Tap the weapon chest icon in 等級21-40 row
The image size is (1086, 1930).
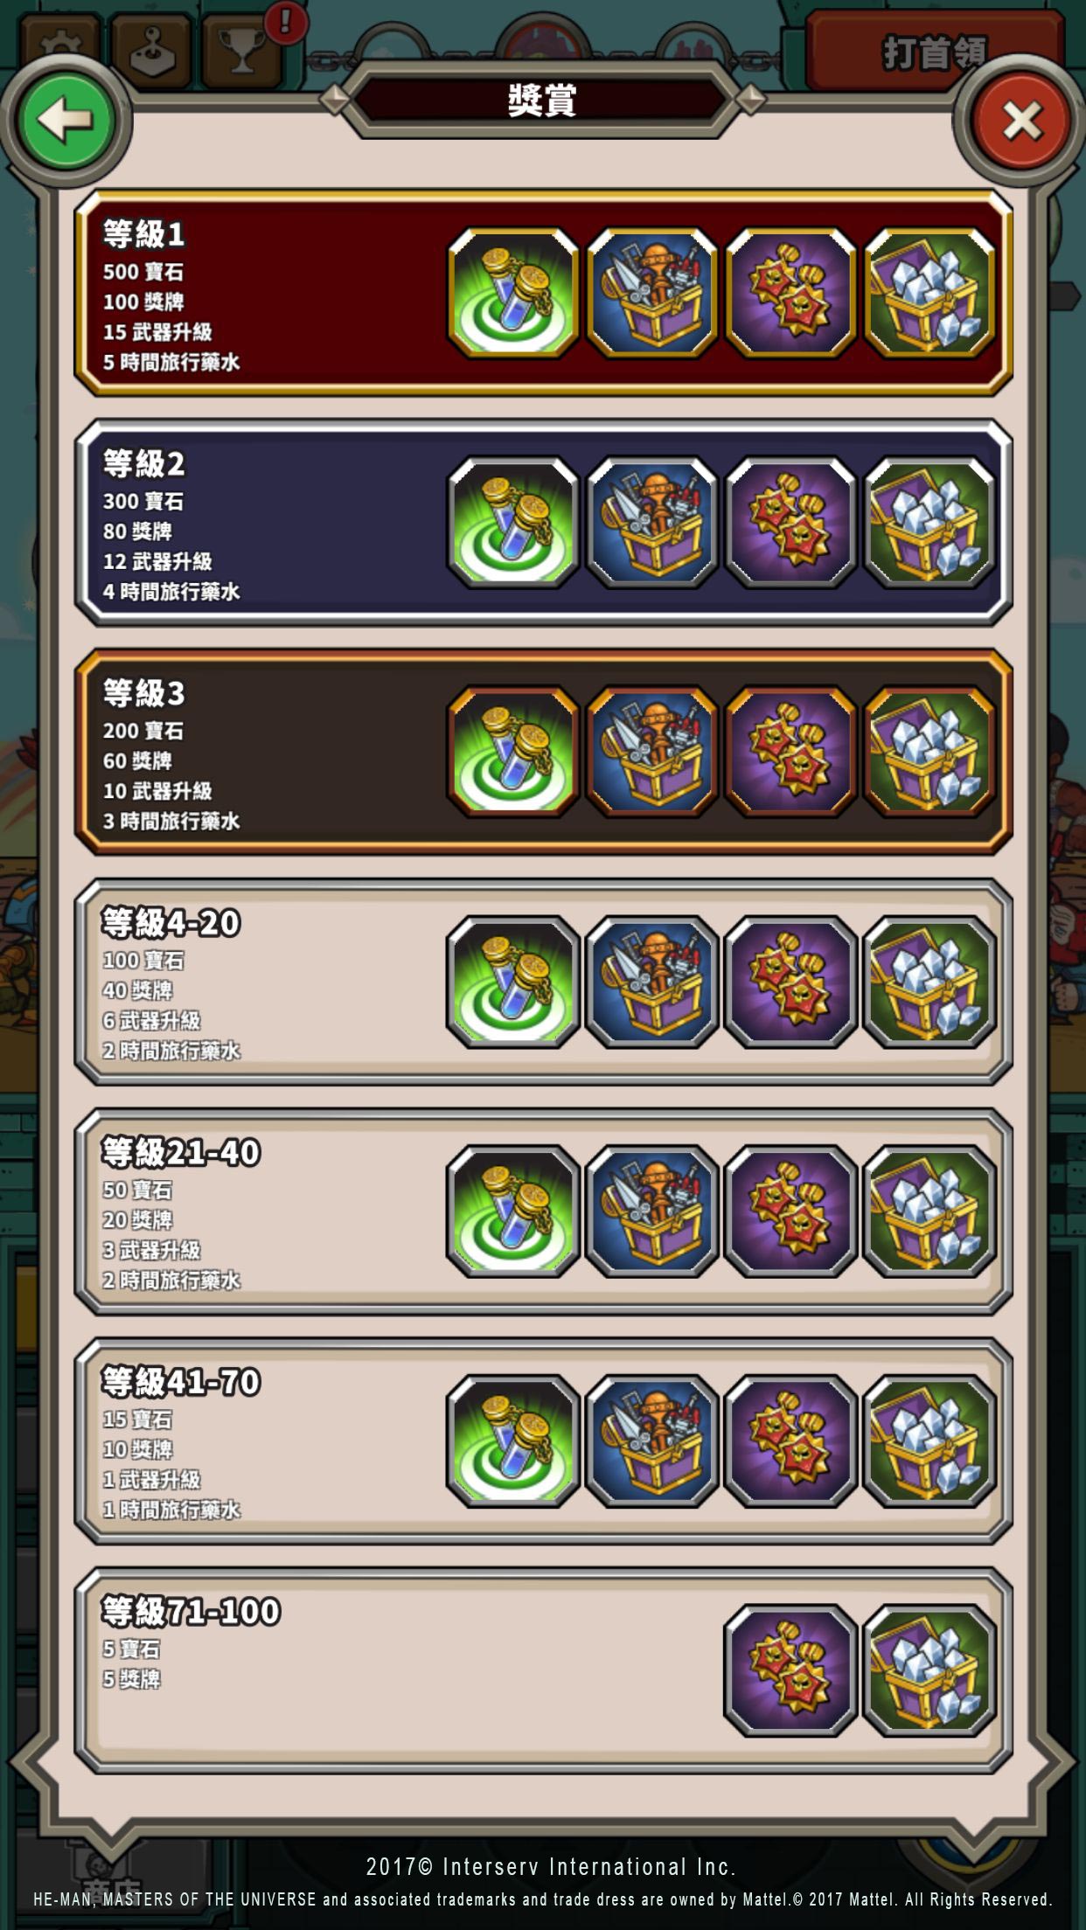652,1211
